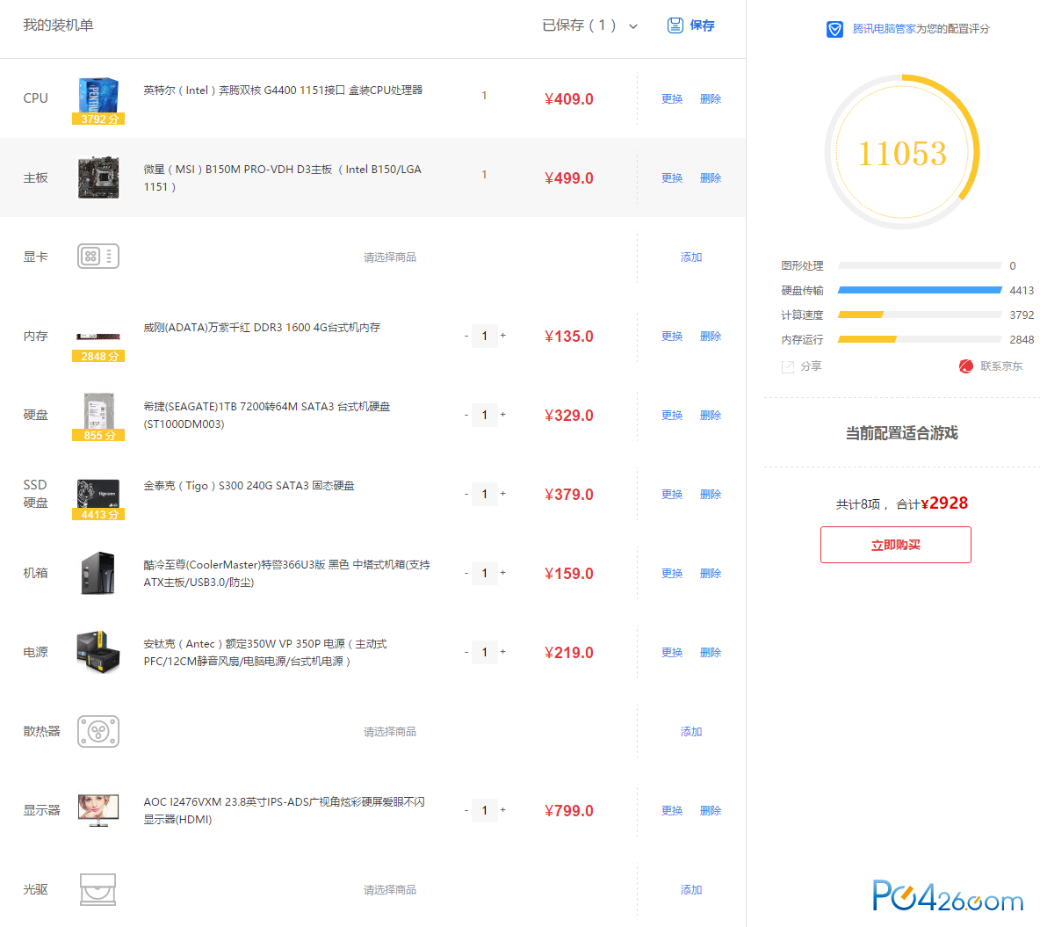This screenshot has width=1040, height=927.
Task: Delete (删除) the AOC monitor row
Action: pos(711,810)
